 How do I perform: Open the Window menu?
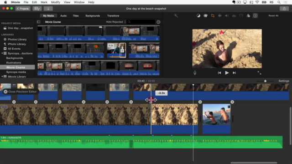pos(79,2)
